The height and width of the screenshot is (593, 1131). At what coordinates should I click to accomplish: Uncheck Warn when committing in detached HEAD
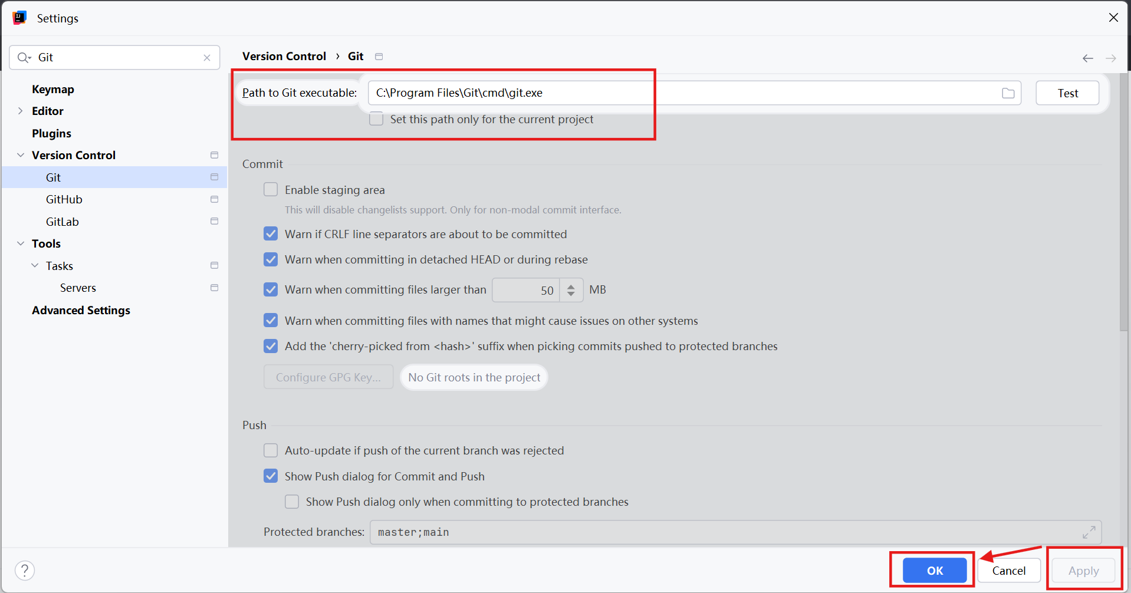pyautogui.click(x=271, y=259)
